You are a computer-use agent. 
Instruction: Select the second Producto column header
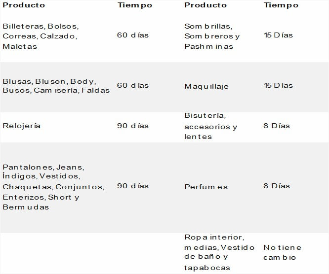[x=206, y=5]
